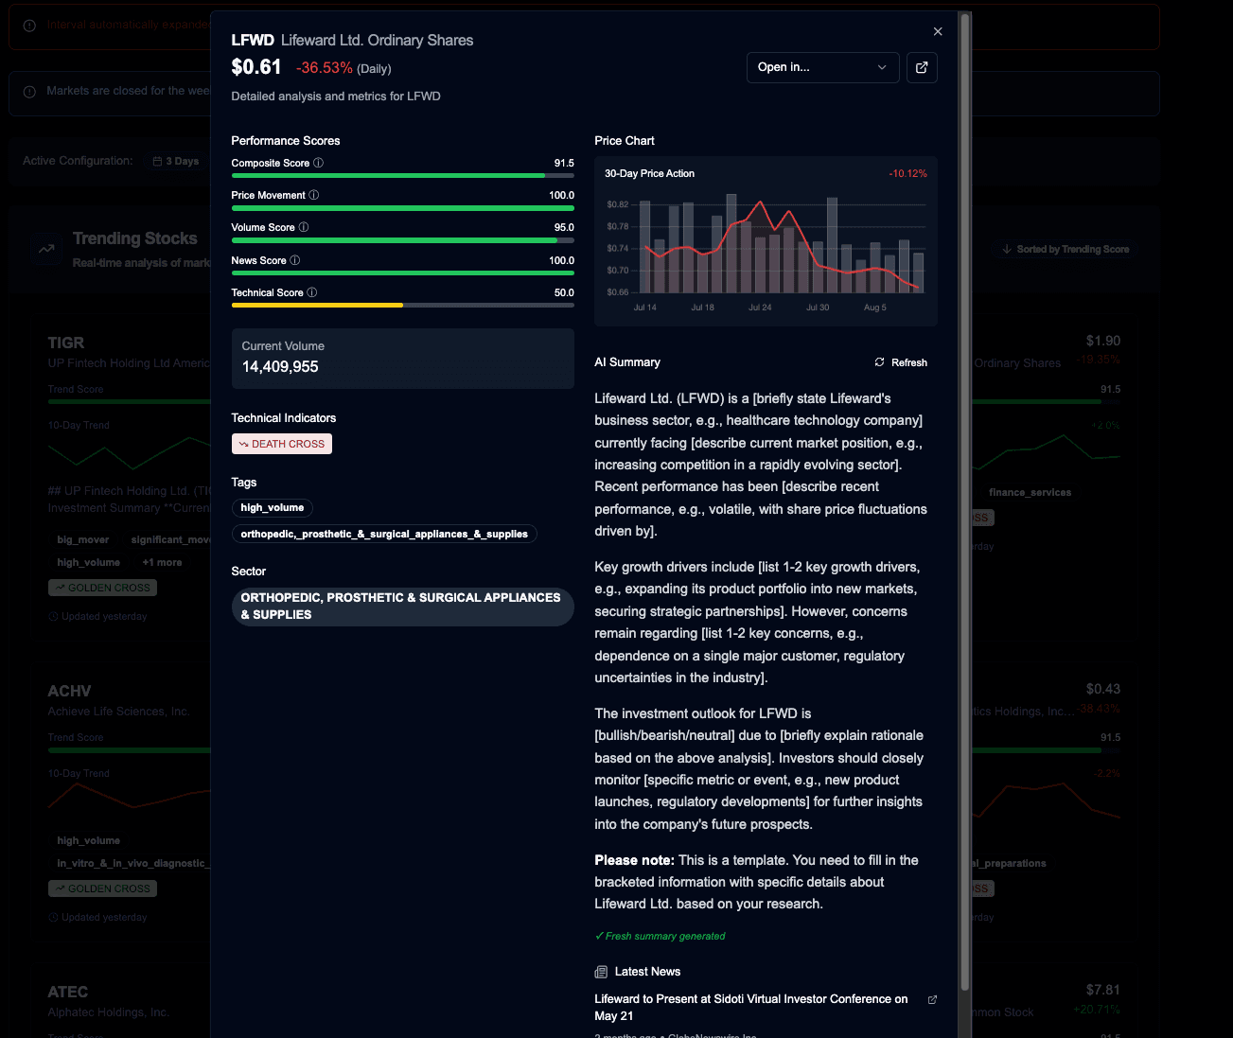The image size is (1233, 1038).
Task: Select the high_volume tag chip
Action: point(272,507)
